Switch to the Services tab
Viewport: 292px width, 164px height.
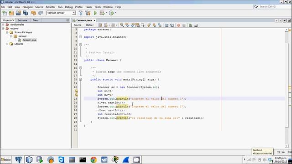point(22,20)
